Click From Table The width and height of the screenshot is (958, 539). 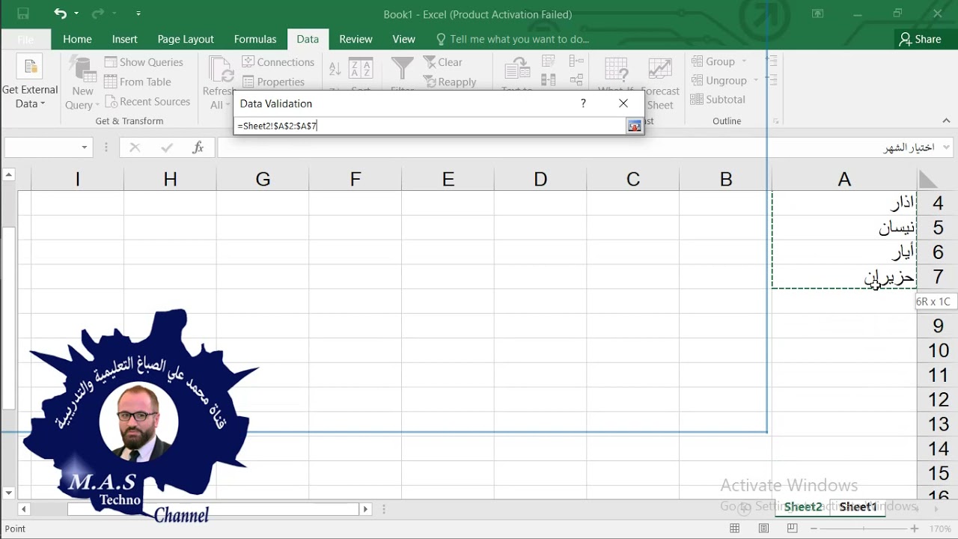tap(138, 82)
